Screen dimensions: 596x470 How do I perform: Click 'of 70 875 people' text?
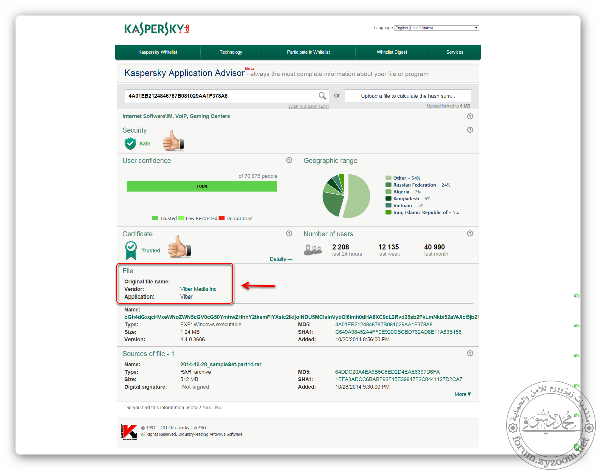pos(258,176)
